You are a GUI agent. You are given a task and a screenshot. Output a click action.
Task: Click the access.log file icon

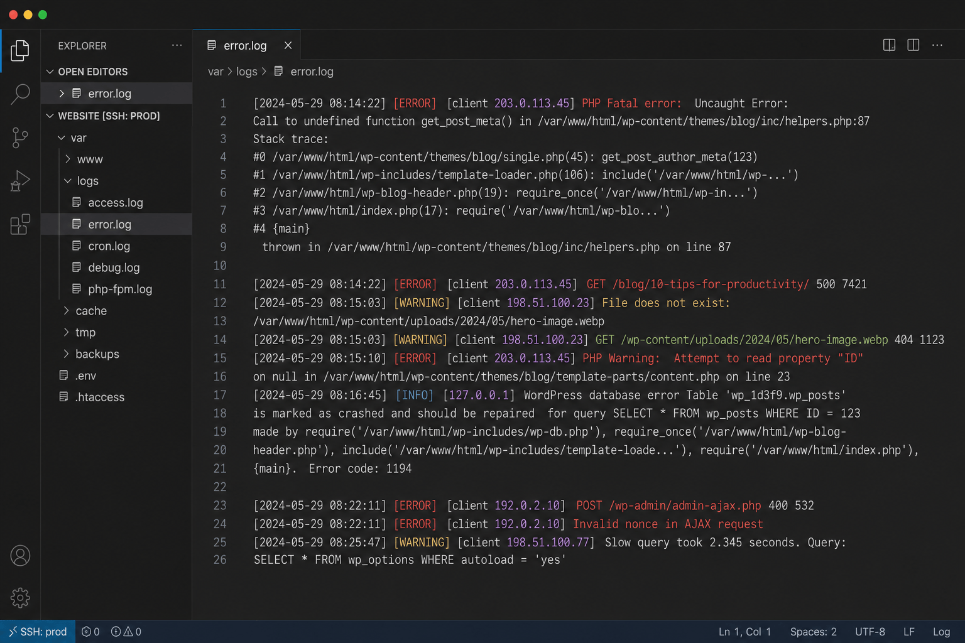point(77,202)
